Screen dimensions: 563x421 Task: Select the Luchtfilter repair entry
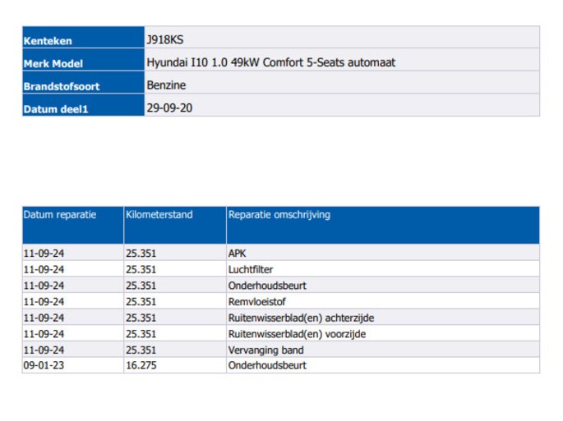[x=251, y=269]
